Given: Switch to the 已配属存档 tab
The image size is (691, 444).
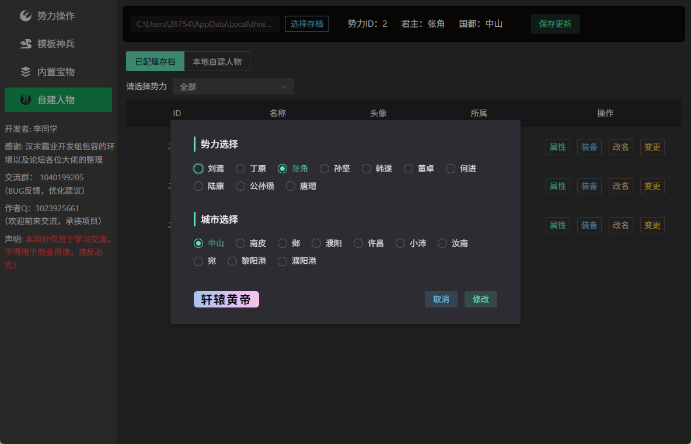Looking at the screenshot, I should click(x=155, y=62).
